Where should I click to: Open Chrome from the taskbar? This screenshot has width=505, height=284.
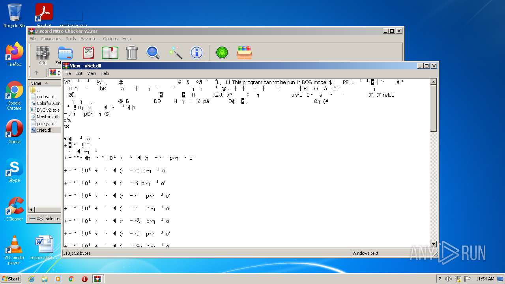coord(71,279)
